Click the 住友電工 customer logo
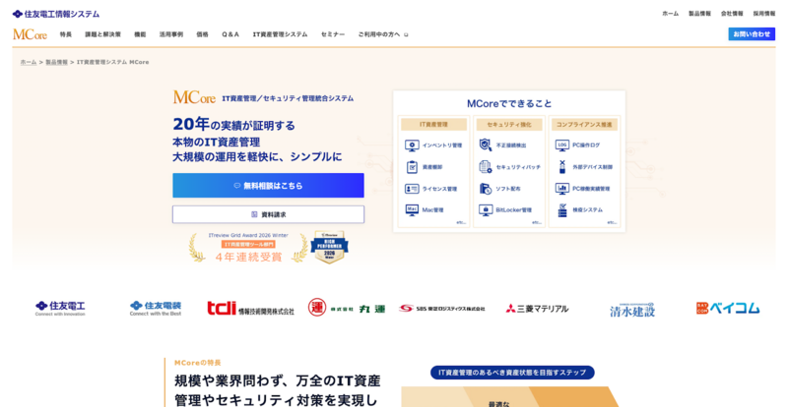788x407 pixels. 60,308
